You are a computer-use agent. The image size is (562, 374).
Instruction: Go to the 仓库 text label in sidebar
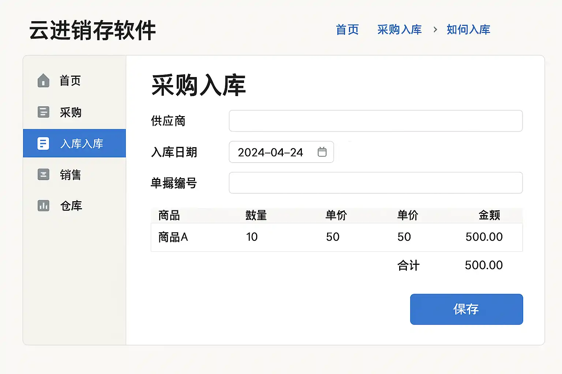tap(71, 206)
